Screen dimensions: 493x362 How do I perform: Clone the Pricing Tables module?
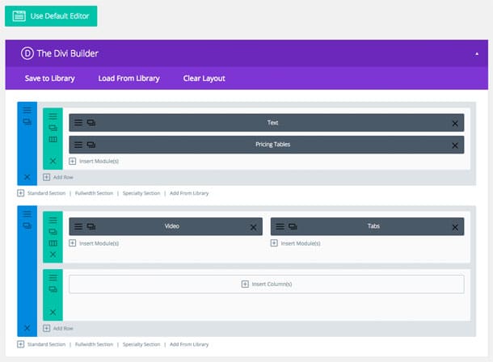pos(91,145)
